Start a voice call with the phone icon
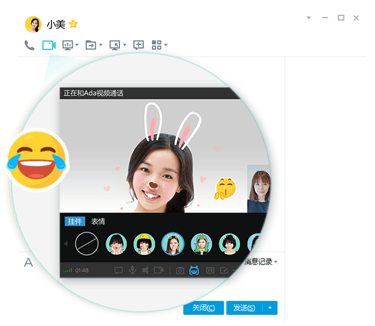The width and height of the screenshot is (375, 326). tap(29, 45)
